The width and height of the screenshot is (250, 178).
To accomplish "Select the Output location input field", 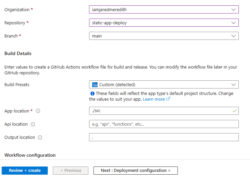I will [164, 137].
